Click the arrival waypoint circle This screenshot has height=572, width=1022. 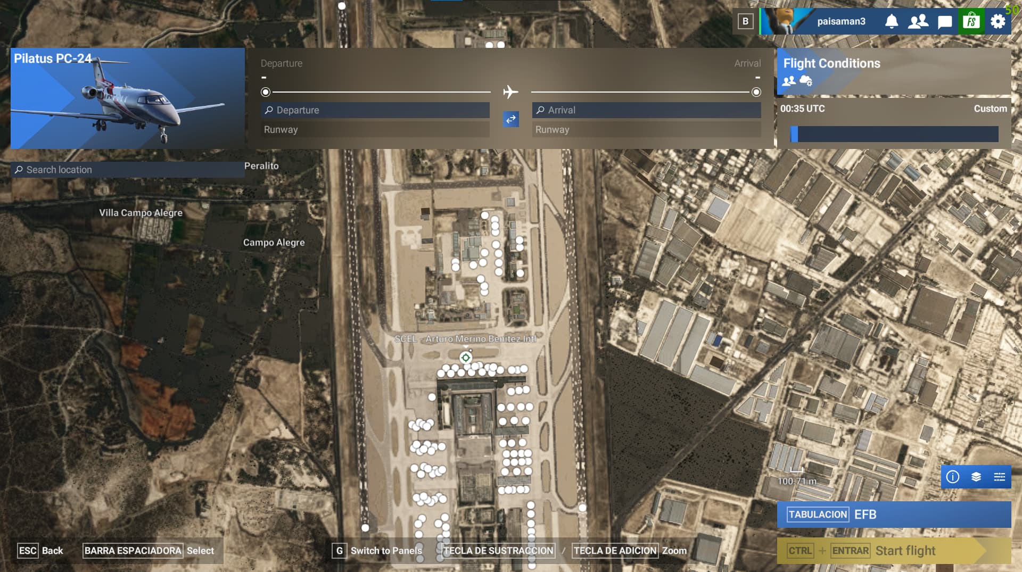click(x=756, y=92)
